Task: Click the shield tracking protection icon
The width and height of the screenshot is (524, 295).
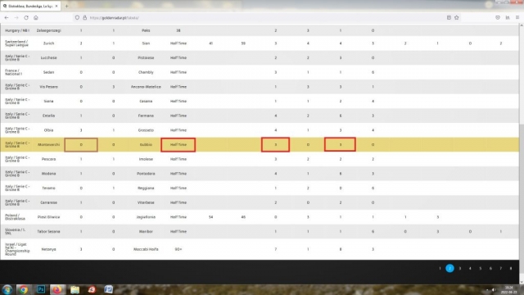Action: (x=77, y=18)
